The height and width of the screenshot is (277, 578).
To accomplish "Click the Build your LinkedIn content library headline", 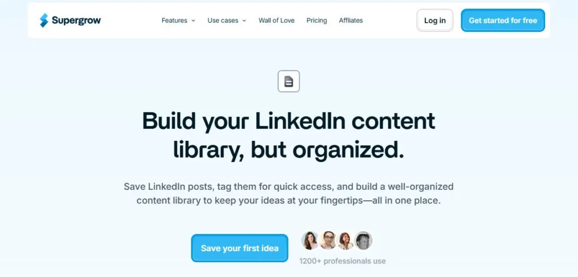I will tap(289, 135).
